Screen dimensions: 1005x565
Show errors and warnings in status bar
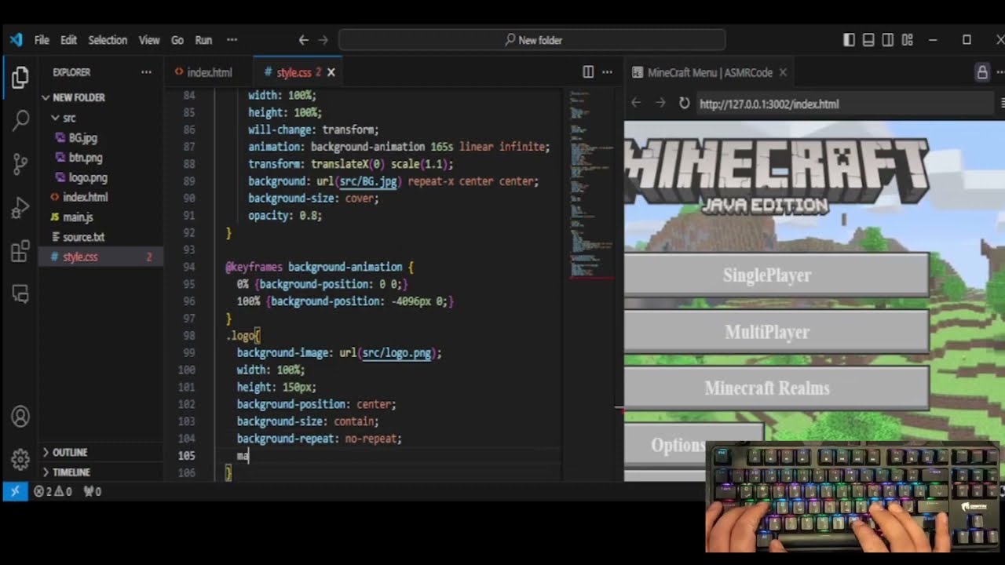tap(53, 492)
